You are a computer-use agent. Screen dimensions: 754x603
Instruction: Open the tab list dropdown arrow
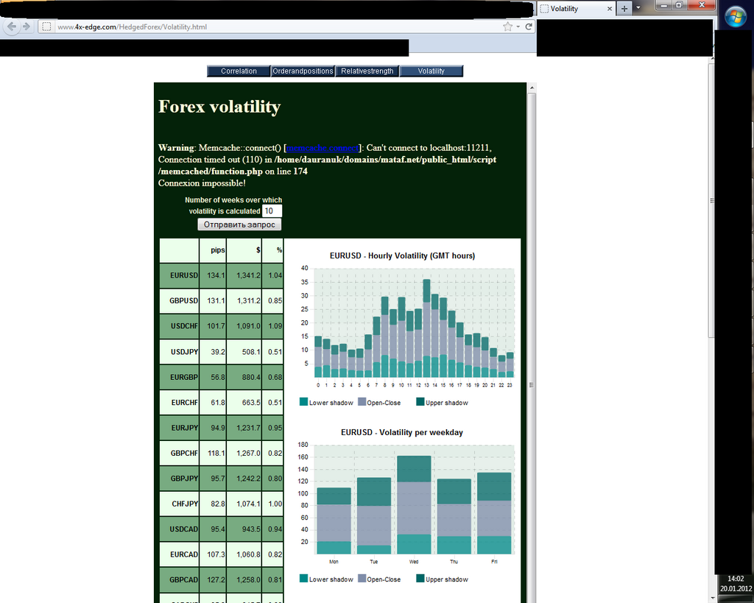(x=638, y=8)
